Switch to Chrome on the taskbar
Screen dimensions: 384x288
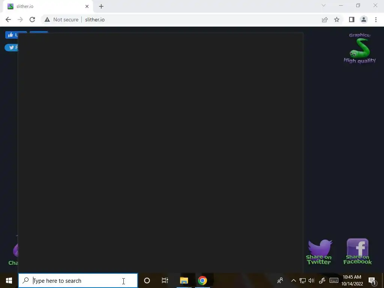[x=202, y=280]
